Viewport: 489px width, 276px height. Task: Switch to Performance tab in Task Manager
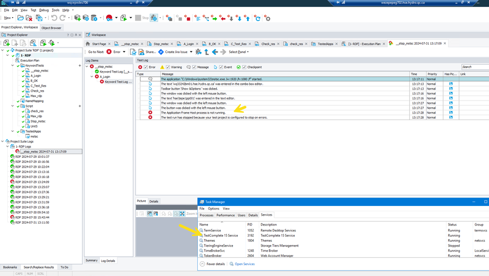[x=225, y=215]
